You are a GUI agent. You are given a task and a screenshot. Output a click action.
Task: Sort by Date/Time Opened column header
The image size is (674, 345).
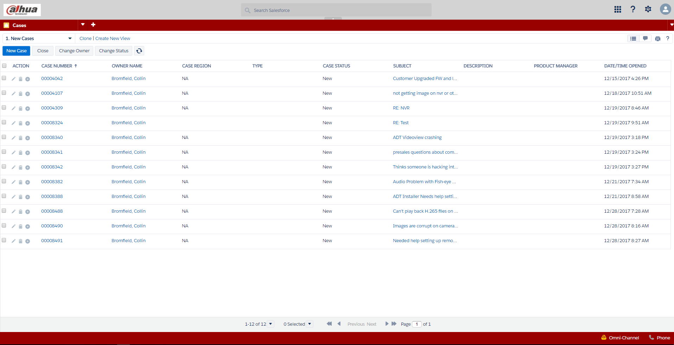click(625, 66)
